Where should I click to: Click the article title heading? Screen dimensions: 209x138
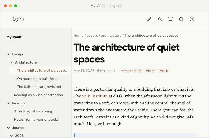(x=126, y=53)
